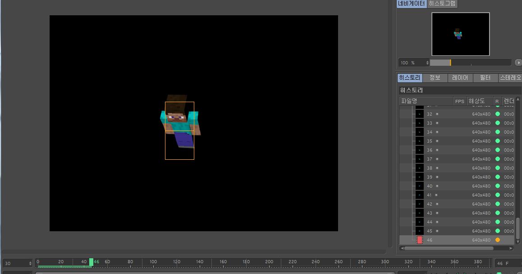522x274 pixels.
Task: Click the R column header
Action: click(x=497, y=101)
